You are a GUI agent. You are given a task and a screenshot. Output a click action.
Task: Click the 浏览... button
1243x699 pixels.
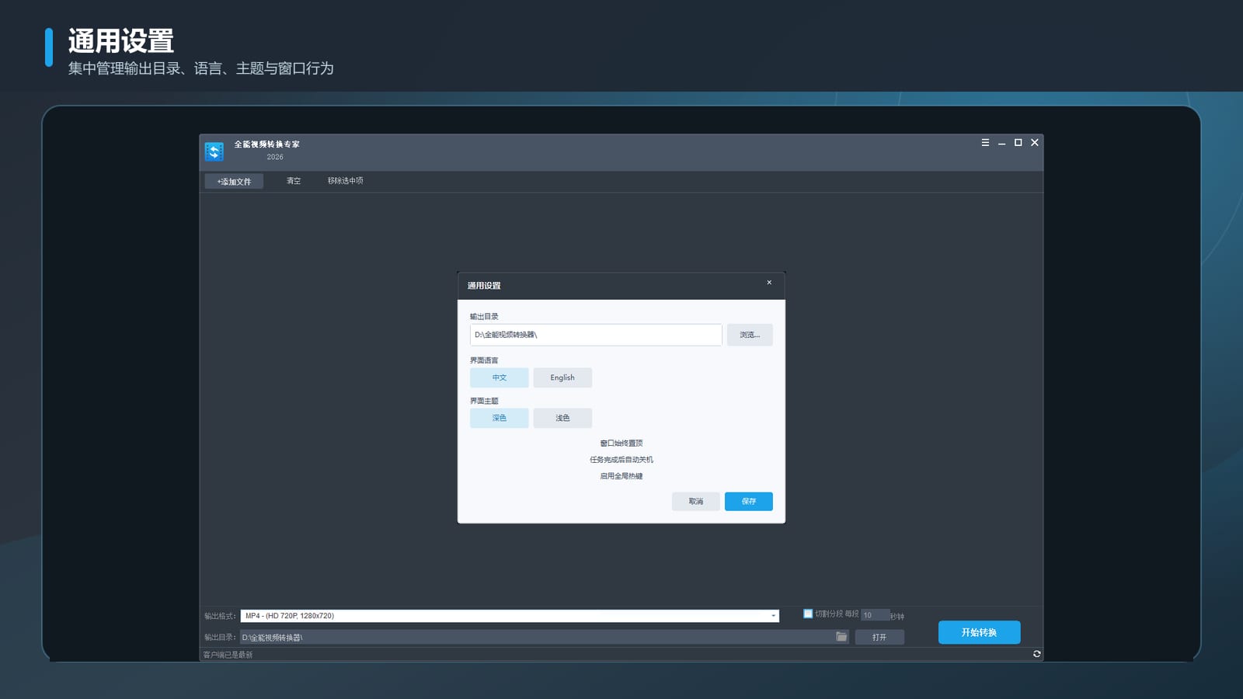click(750, 335)
